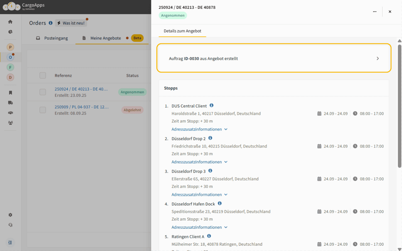Screen dimensions: 402x251
Task: Select the bookmark icon in the sidebar
Action: click(x=10, y=93)
